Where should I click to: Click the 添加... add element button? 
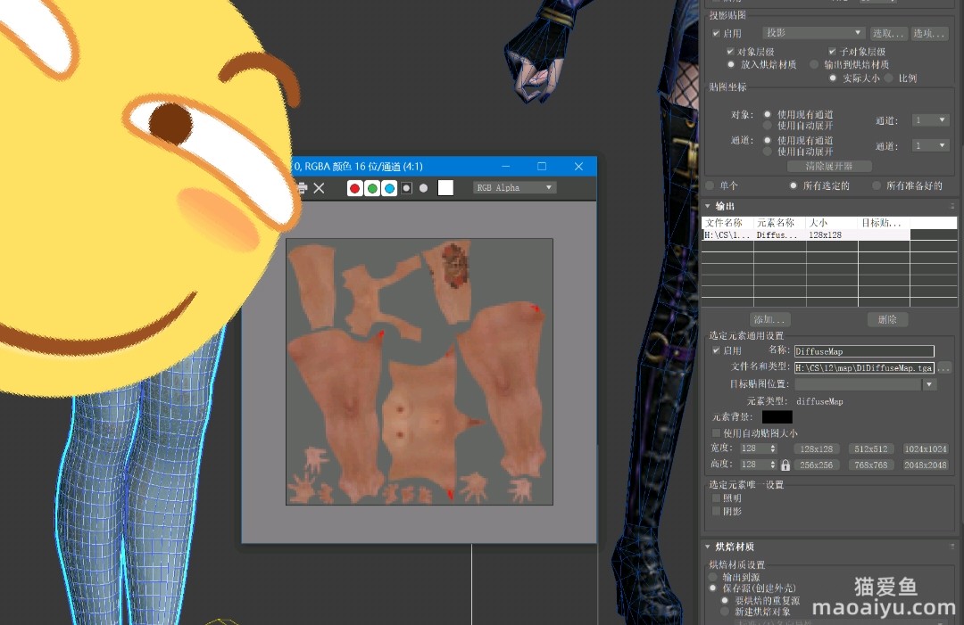(x=771, y=319)
